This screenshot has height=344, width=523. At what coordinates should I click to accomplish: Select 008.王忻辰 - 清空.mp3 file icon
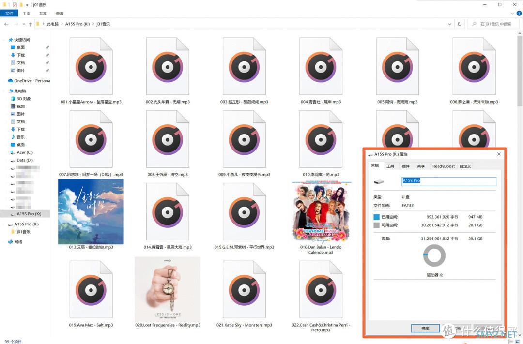click(x=168, y=139)
